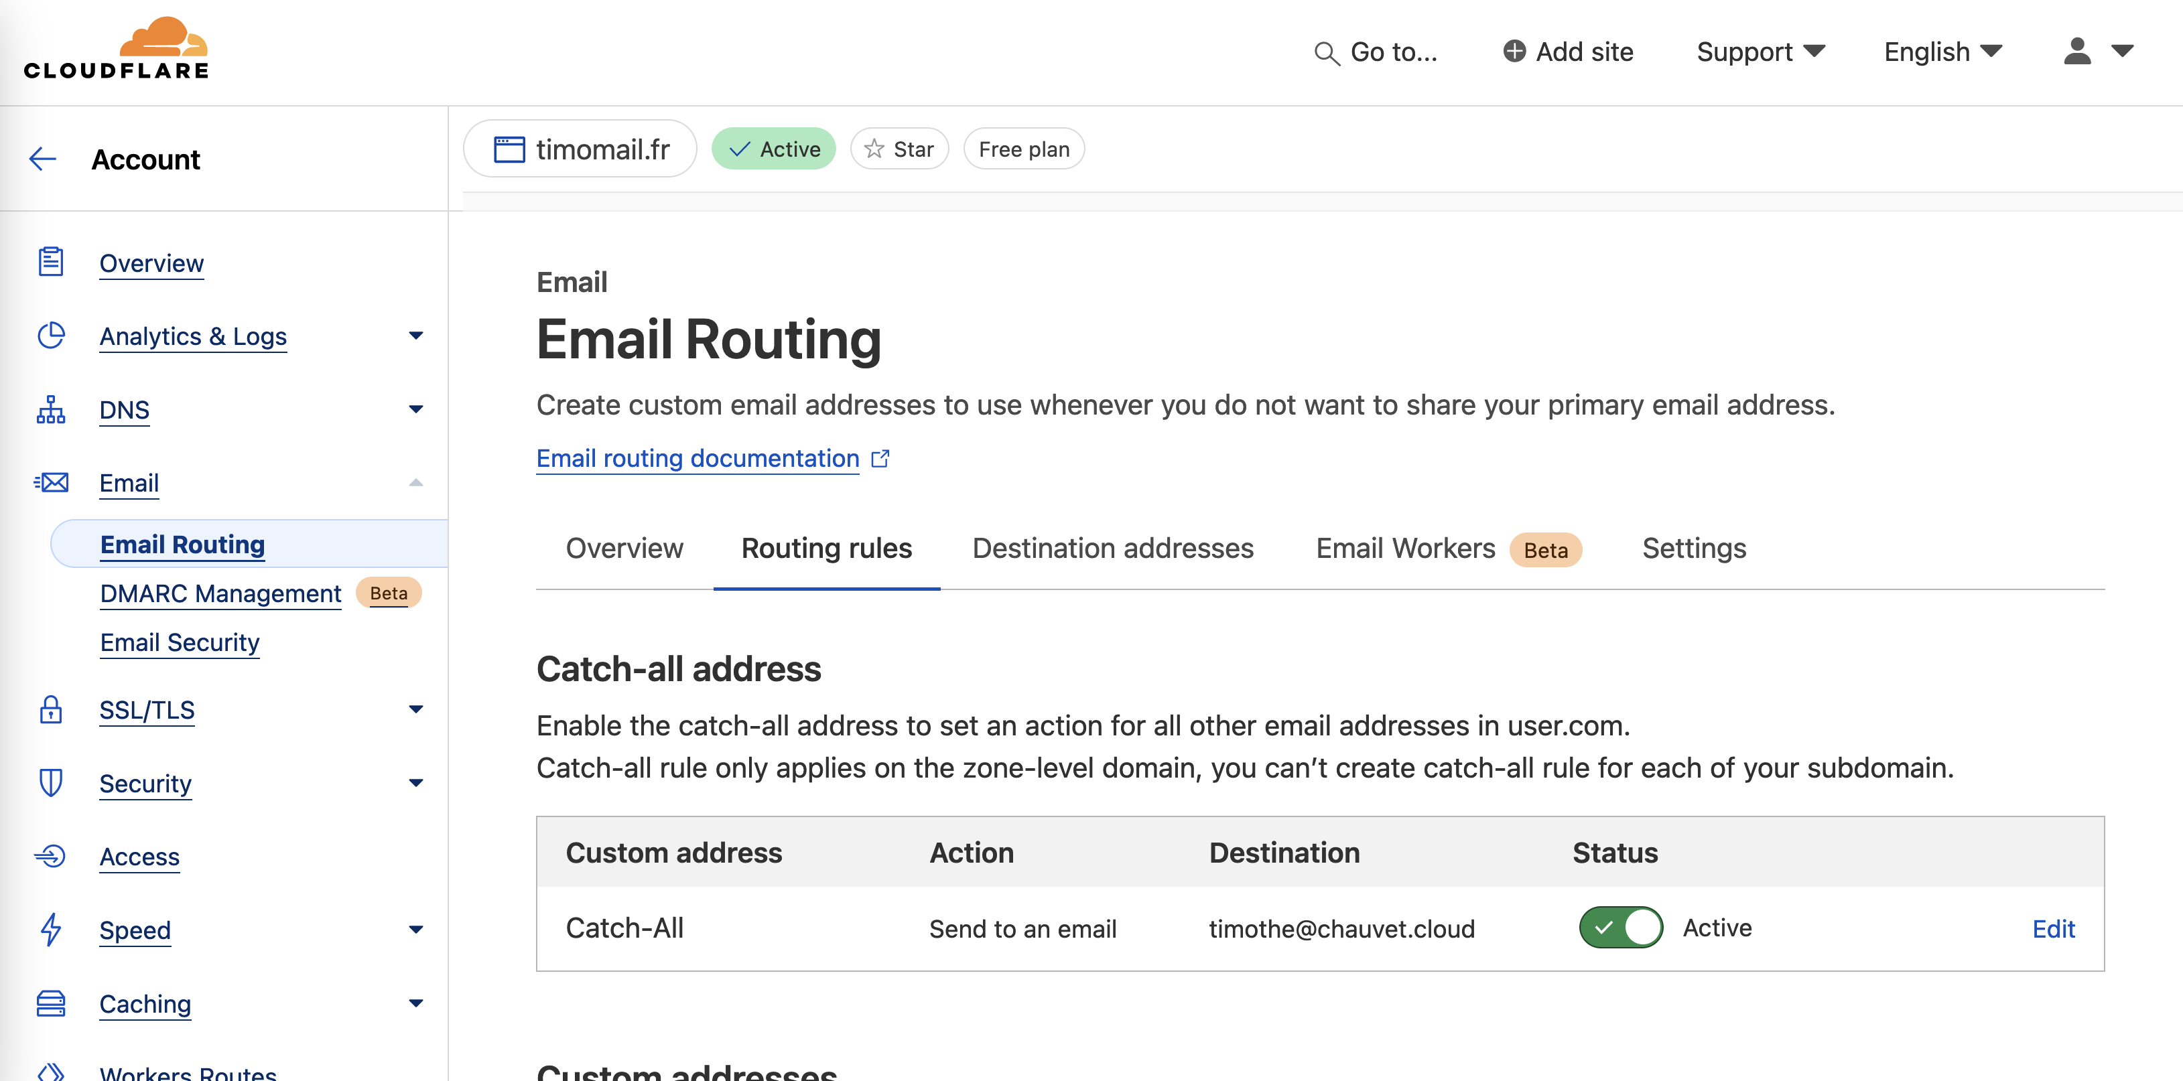2183x1081 pixels.
Task: Open the Email Workers tab
Action: tap(1448, 548)
